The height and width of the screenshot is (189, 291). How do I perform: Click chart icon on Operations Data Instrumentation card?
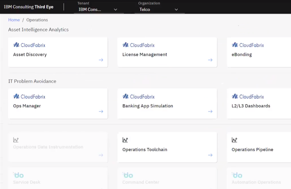(x=16, y=140)
